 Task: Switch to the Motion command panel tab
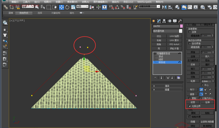pos(170,21)
